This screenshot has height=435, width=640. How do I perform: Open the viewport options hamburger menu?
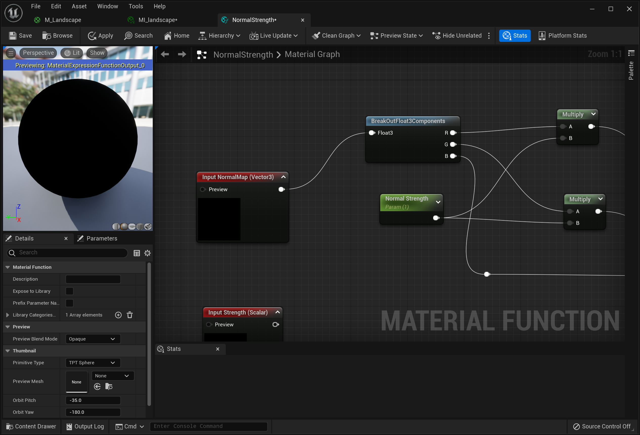[11, 53]
